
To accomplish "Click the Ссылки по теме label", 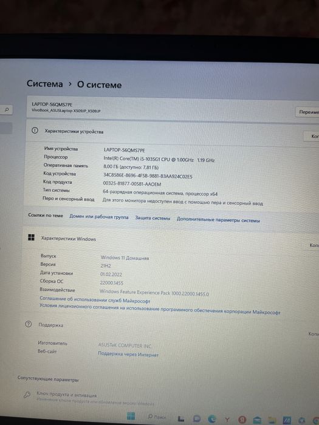I will [x=46, y=215].
